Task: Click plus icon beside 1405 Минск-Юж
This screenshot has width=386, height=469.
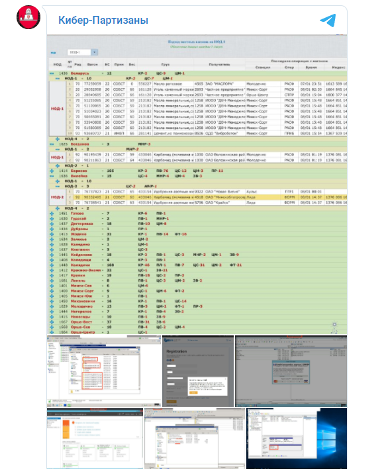Action: pyautogui.click(x=52, y=296)
